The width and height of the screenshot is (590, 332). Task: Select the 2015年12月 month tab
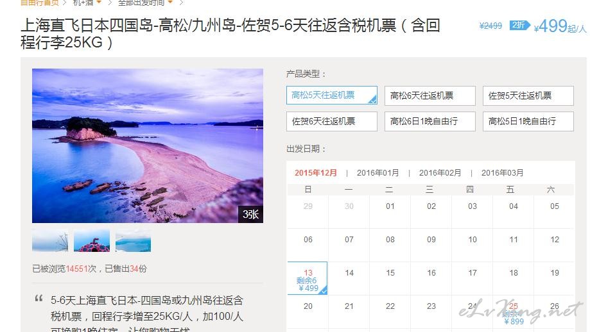pos(316,173)
